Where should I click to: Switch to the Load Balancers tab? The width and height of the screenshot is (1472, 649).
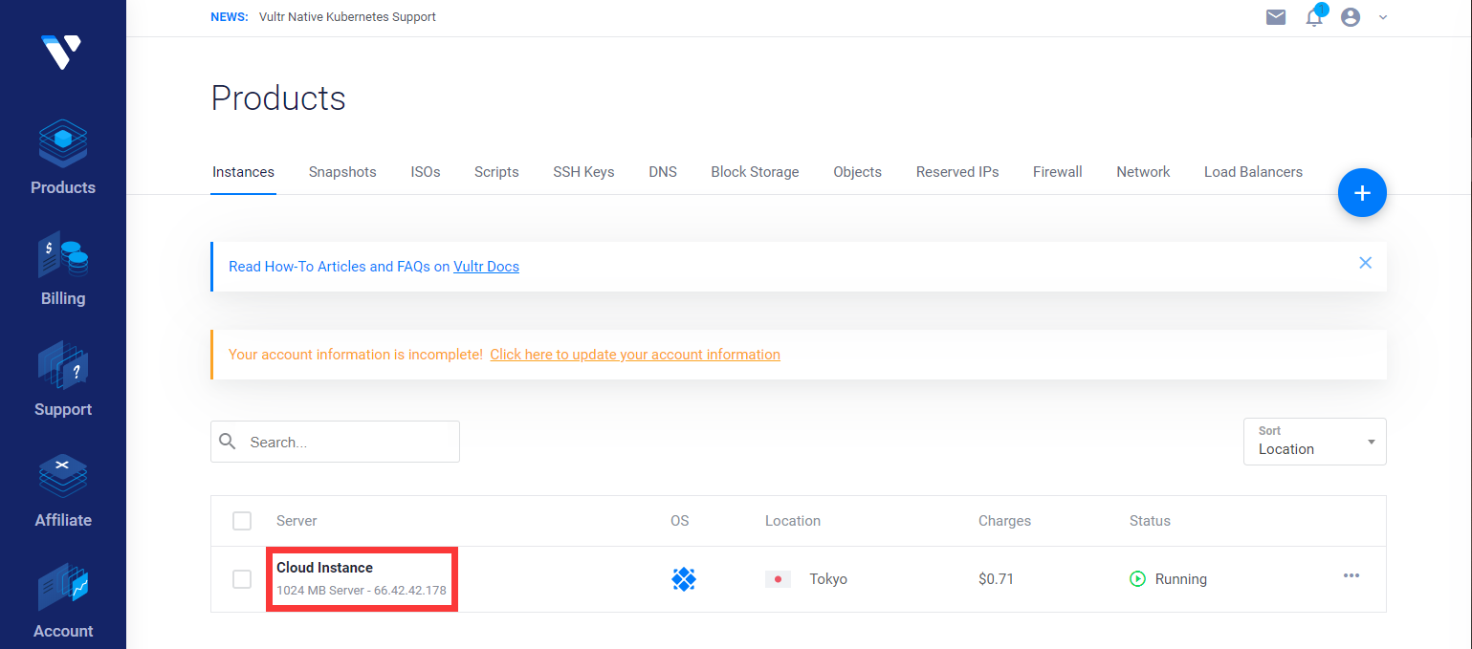1253,172
